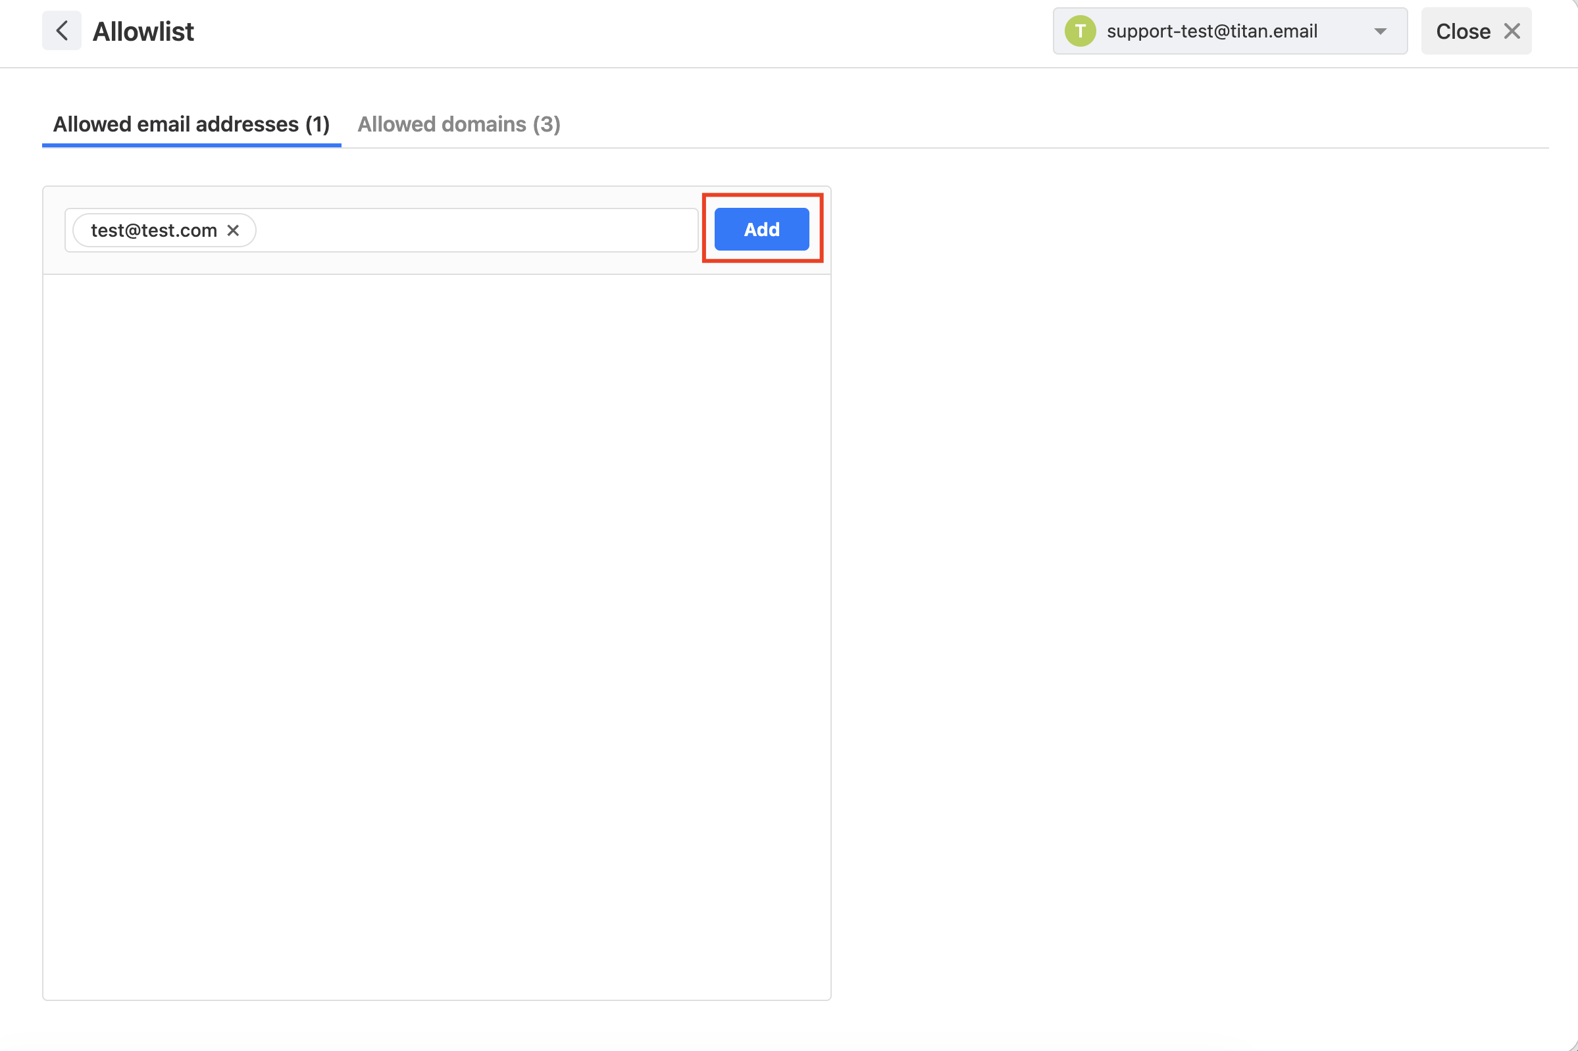Click empty input space after the email chip
This screenshot has height=1051, width=1578.
[x=476, y=231]
